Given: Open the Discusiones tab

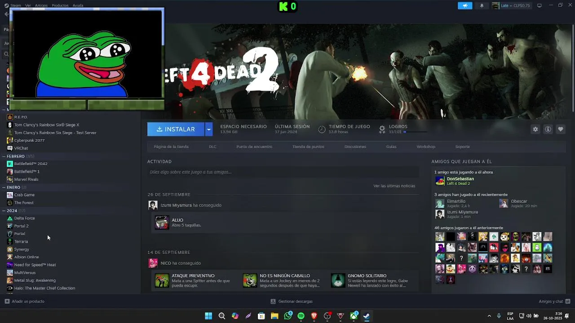Looking at the screenshot, I should [x=355, y=147].
